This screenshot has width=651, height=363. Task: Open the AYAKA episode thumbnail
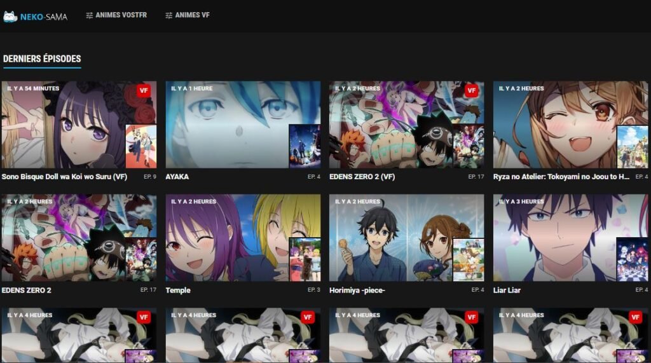[x=243, y=125]
